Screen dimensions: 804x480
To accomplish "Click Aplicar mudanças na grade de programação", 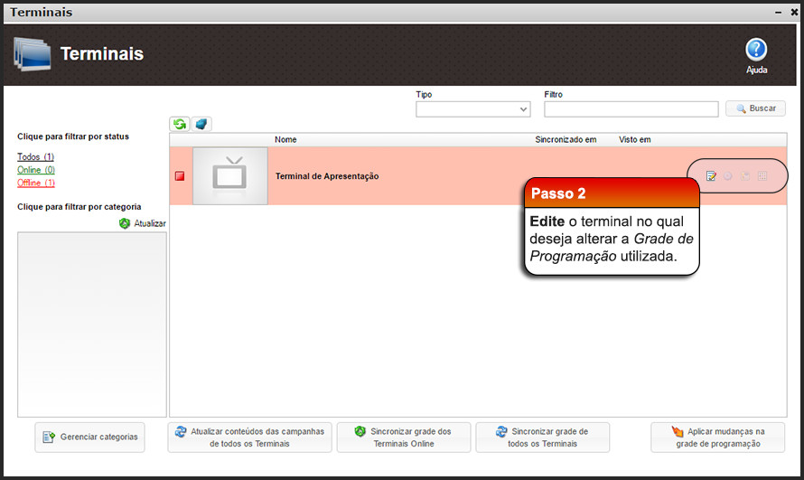I will [x=718, y=438].
